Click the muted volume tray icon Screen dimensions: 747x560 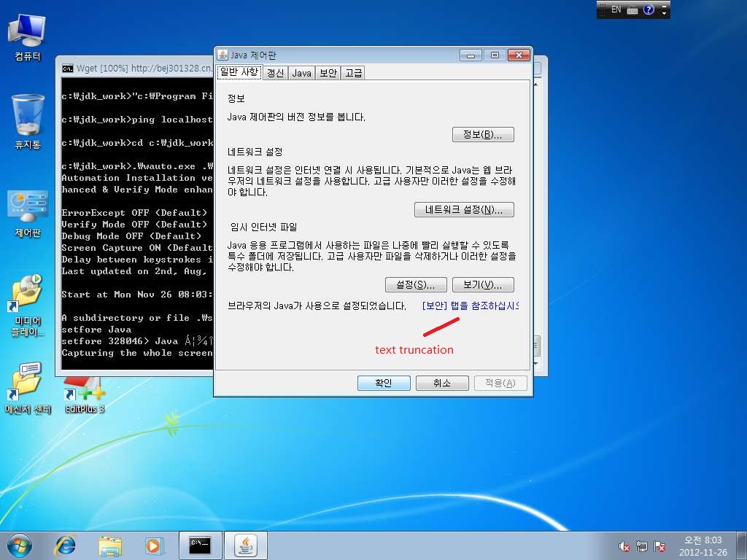click(x=624, y=546)
